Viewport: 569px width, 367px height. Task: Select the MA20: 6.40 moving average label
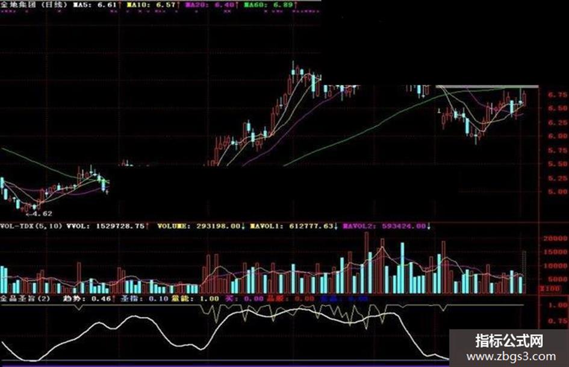pos(211,5)
